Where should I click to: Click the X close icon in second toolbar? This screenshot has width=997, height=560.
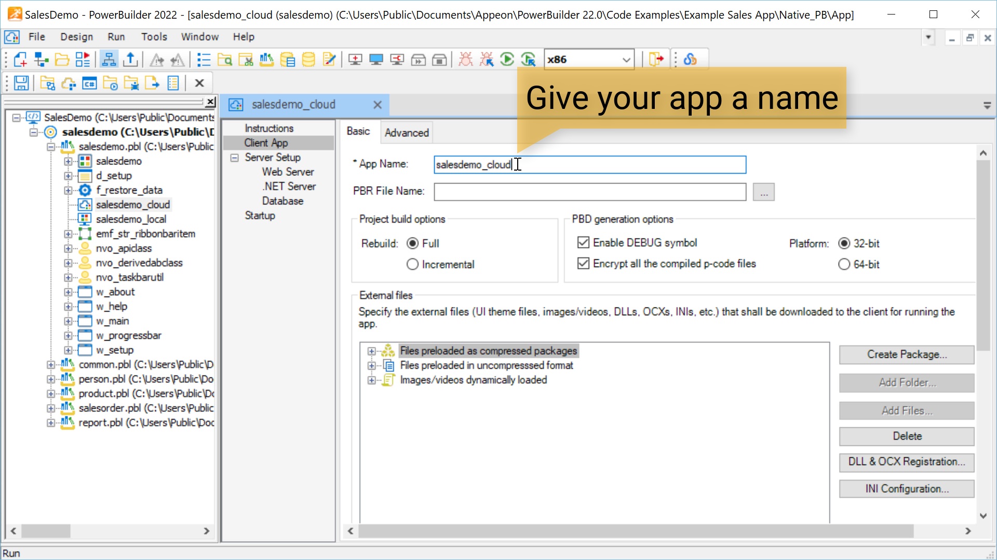(199, 83)
